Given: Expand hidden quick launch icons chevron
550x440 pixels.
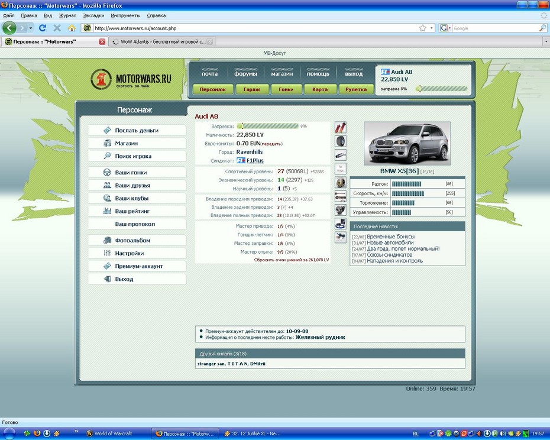Looking at the screenshot, I should [76, 431].
